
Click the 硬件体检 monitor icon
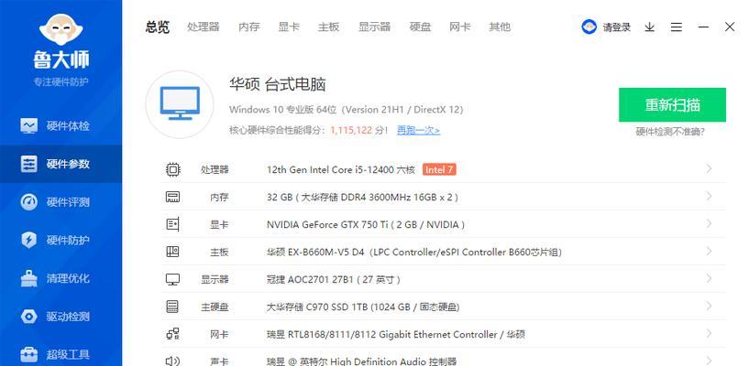click(28, 126)
